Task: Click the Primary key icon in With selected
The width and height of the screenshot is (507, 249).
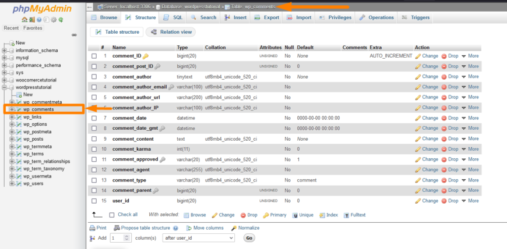Action: pos(266,215)
